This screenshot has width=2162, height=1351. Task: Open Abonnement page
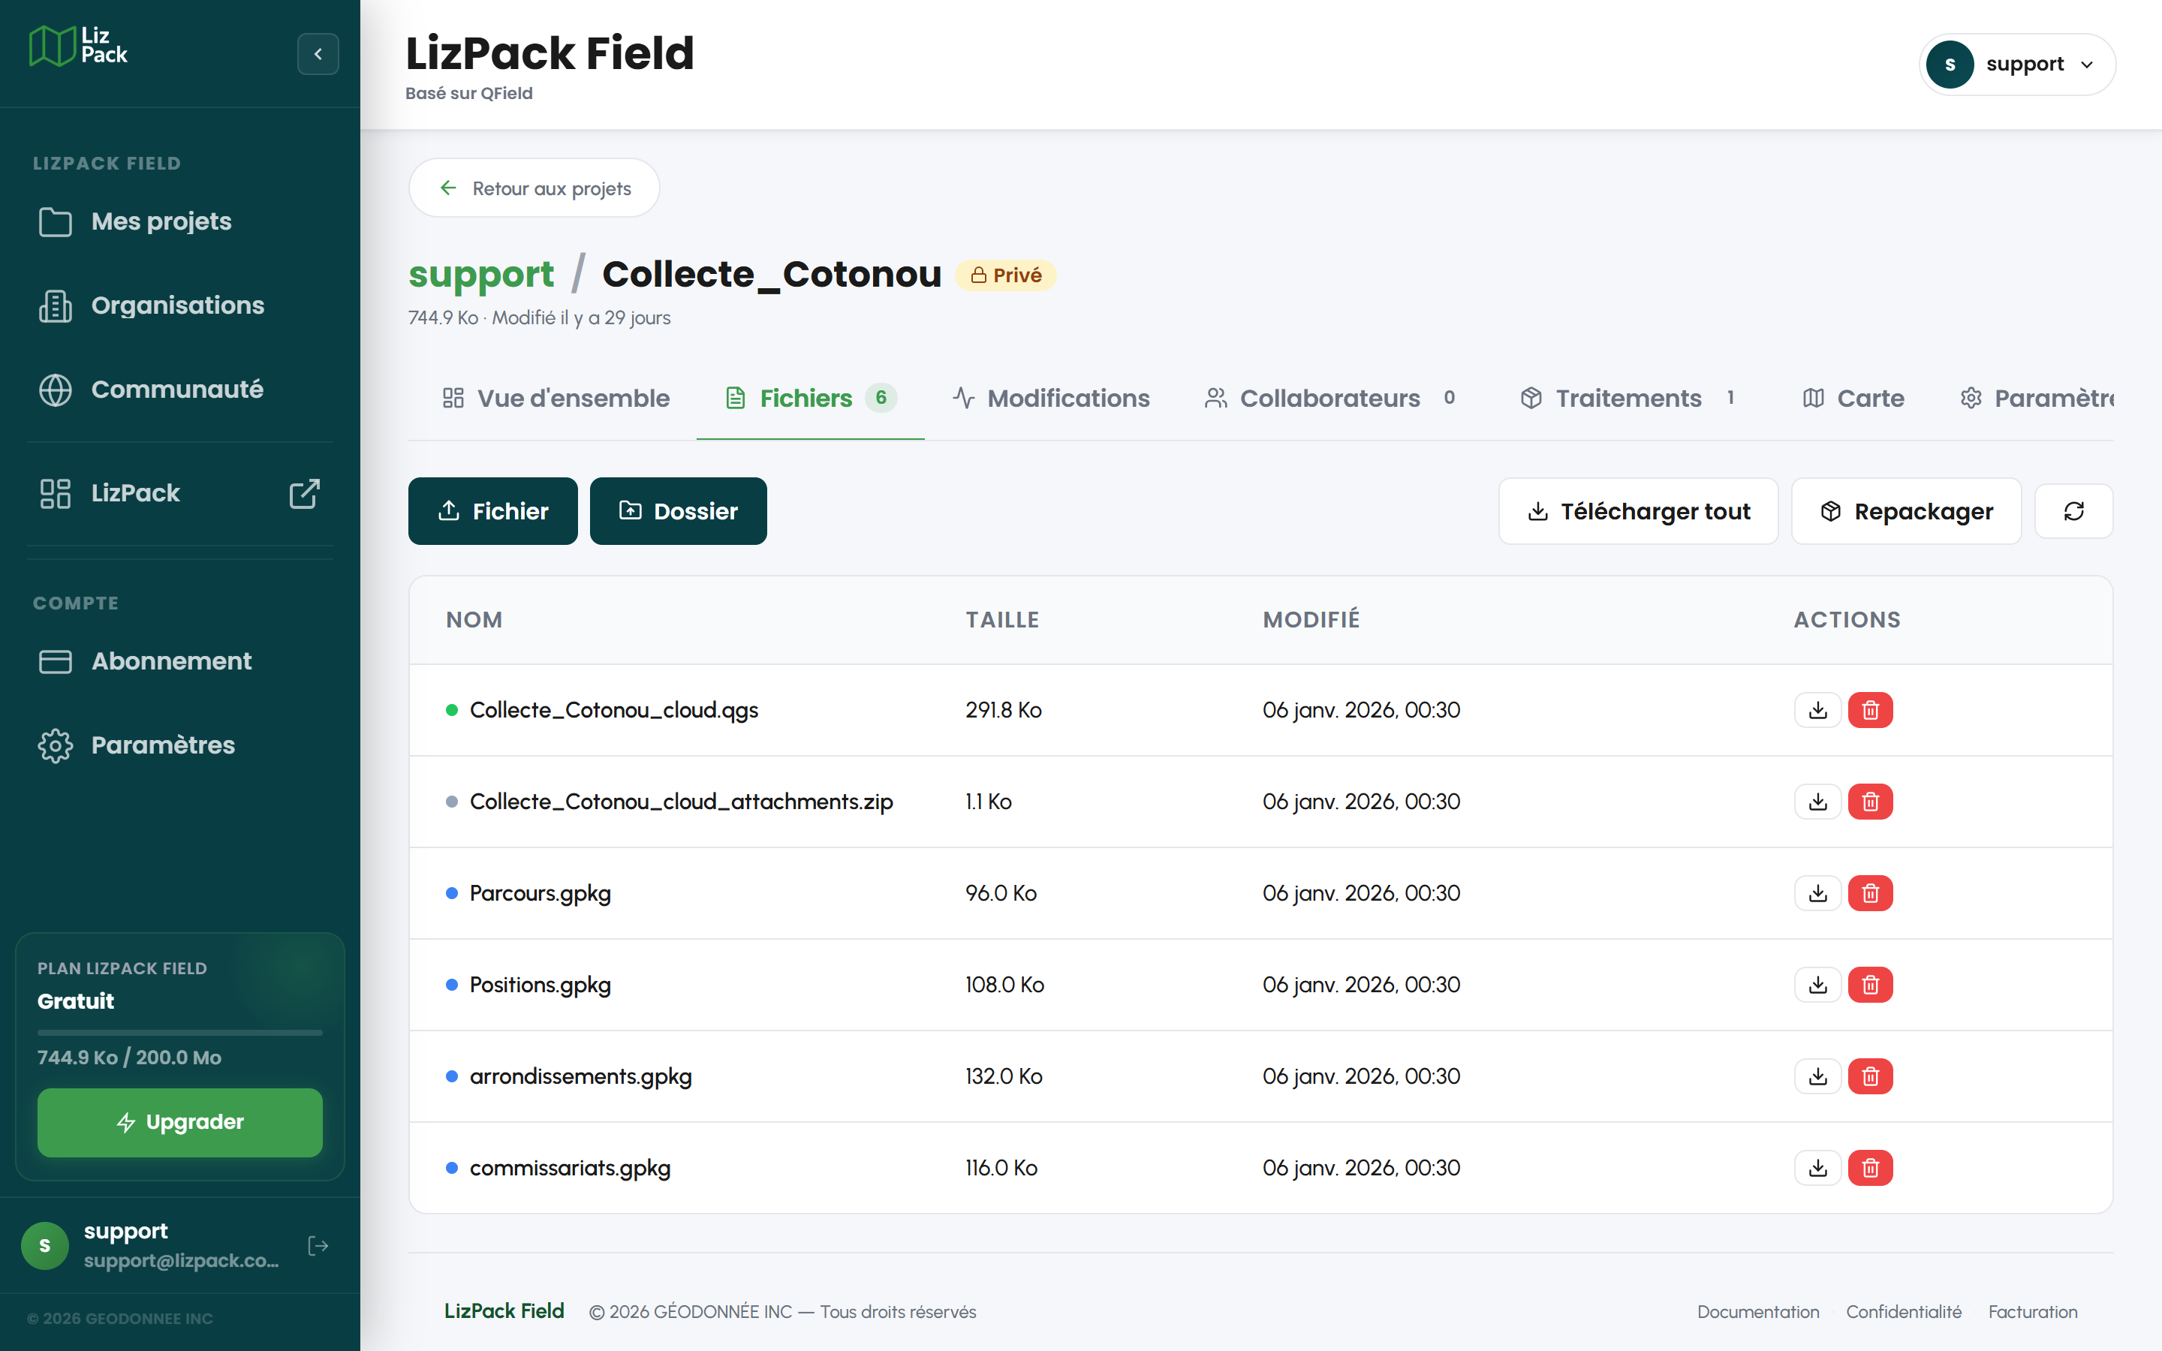point(179,661)
